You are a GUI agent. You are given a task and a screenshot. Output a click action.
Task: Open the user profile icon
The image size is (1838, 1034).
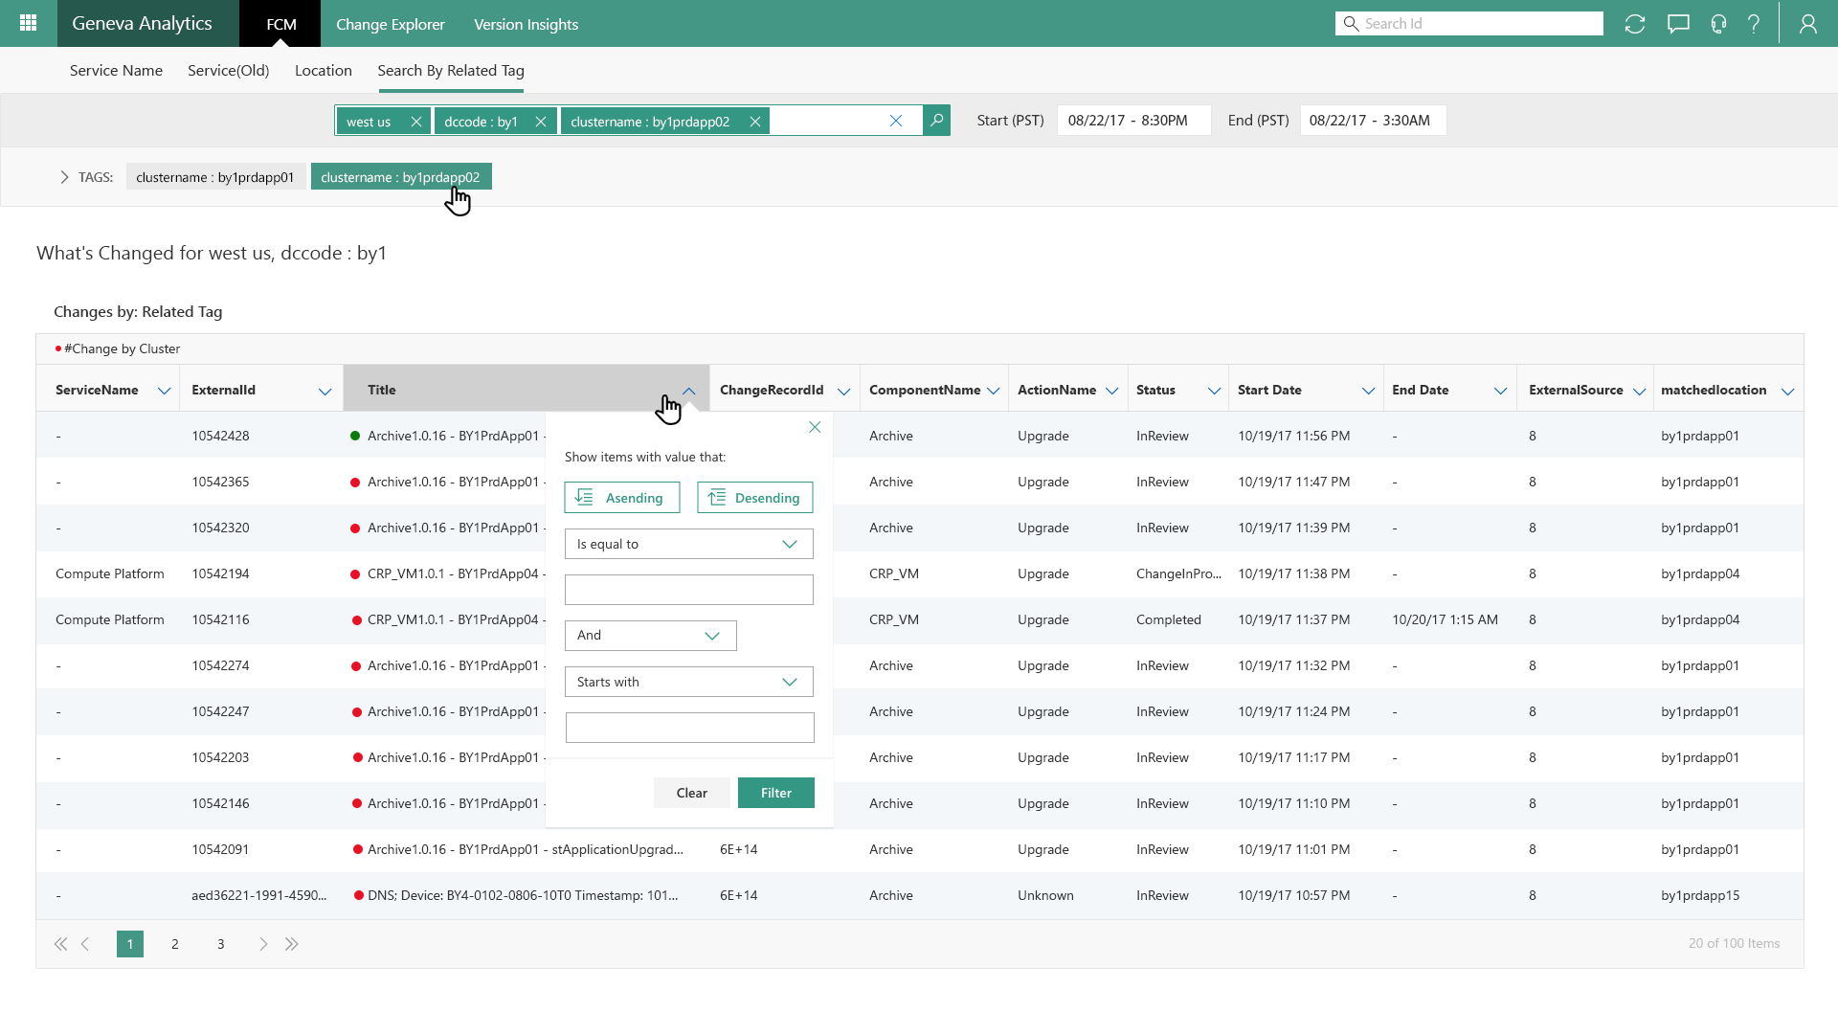tap(1808, 24)
